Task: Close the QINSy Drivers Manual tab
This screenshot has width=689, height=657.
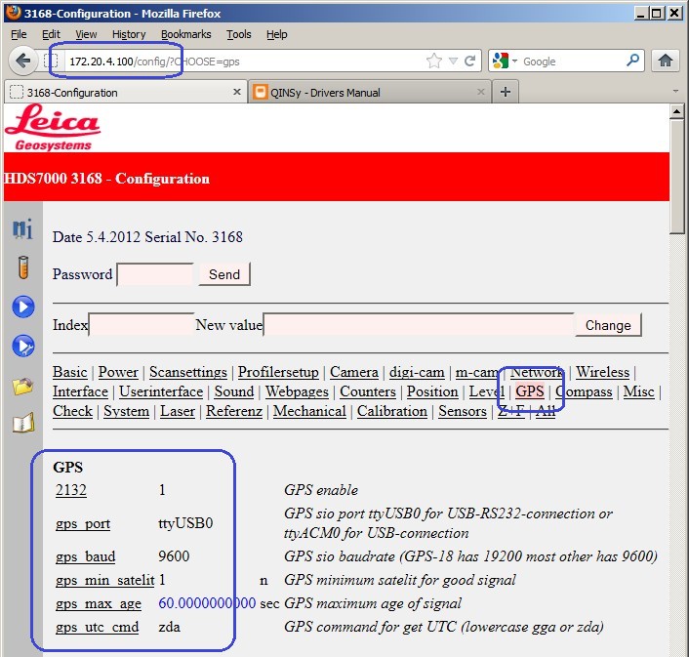Action: coord(481,92)
